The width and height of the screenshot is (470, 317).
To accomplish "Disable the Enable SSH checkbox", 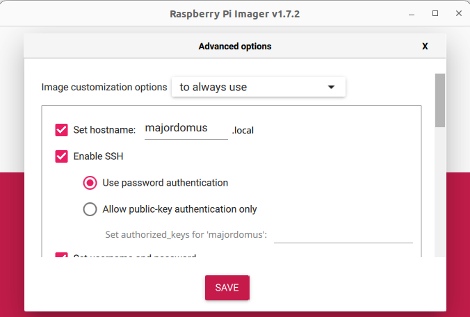I will click(x=62, y=156).
